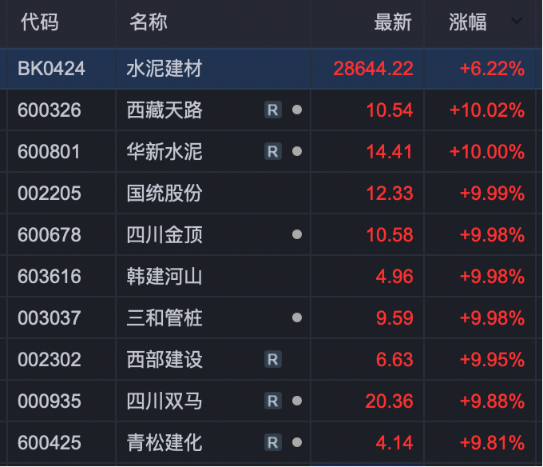This screenshot has height=467, width=543.
Task: Select stock code 600425
Action: [x=50, y=443]
